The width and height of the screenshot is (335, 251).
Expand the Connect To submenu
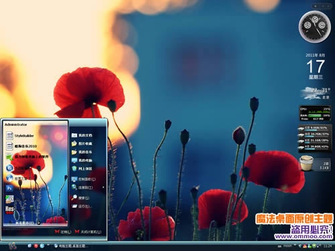coord(103,187)
